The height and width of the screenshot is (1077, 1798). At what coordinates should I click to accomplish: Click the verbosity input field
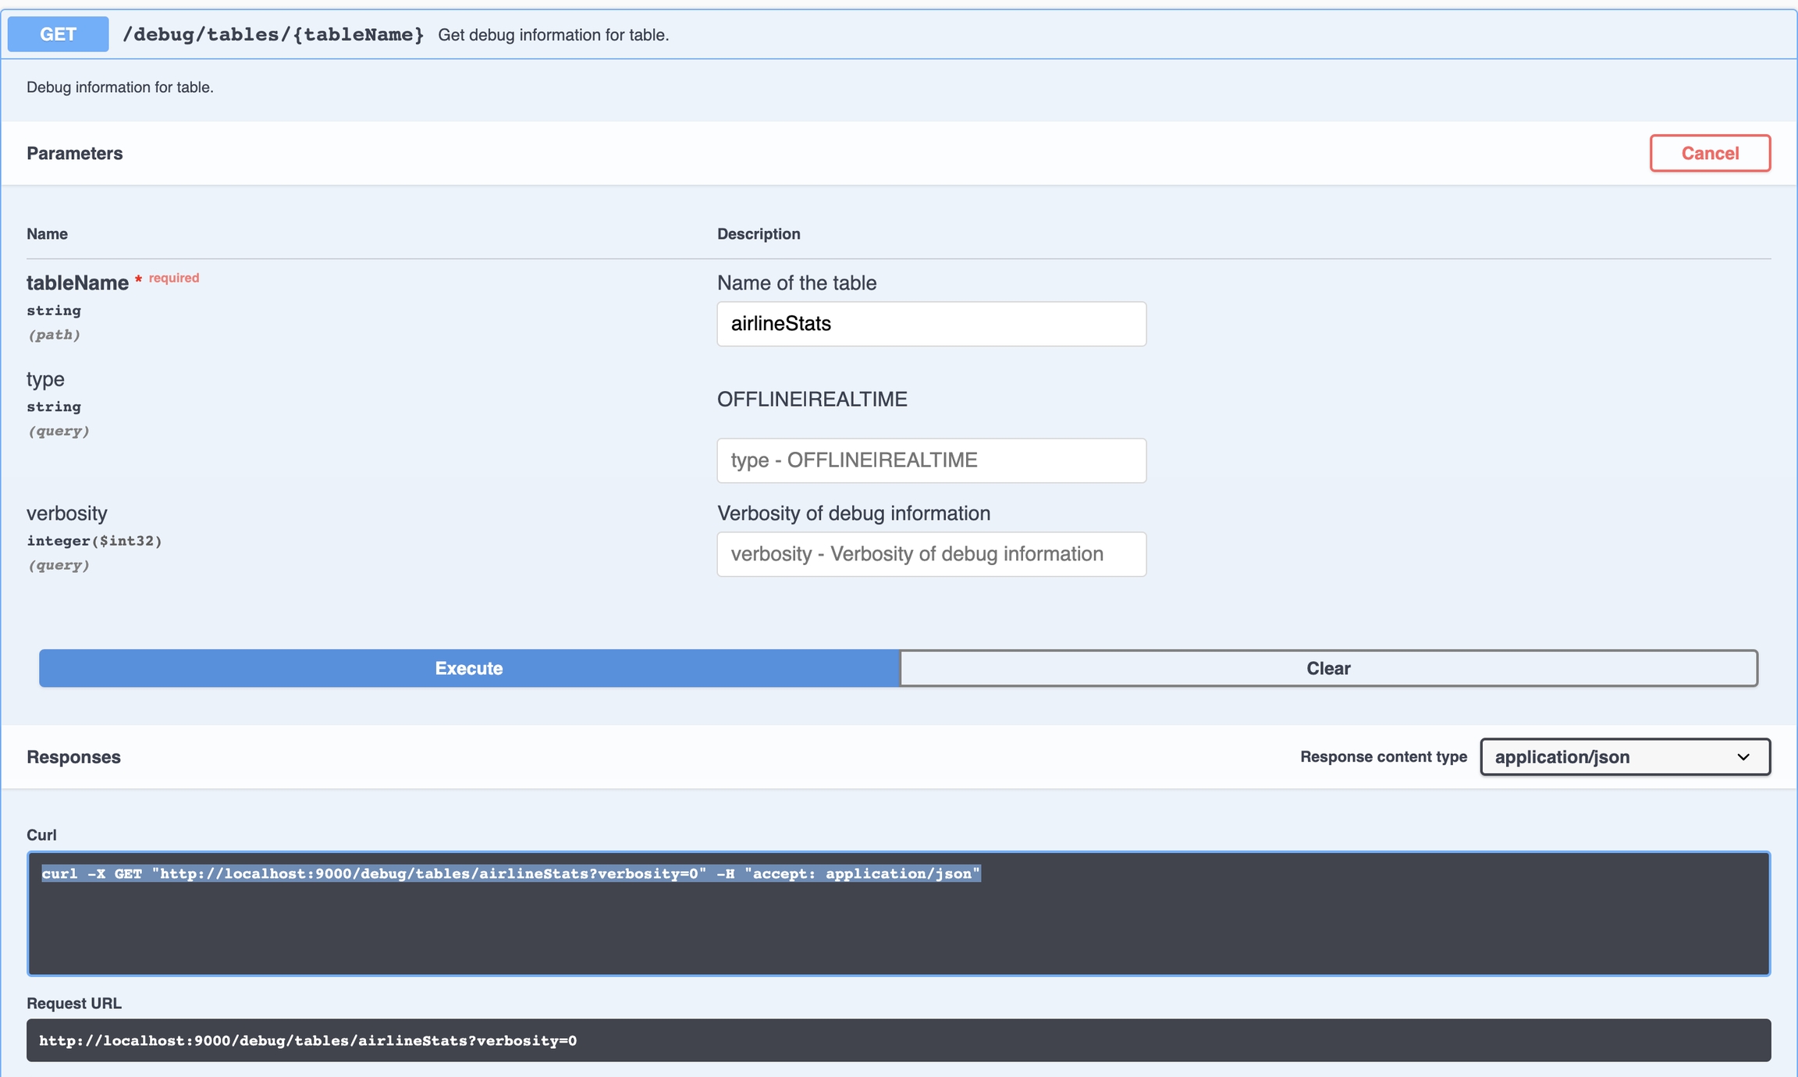tap(931, 554)
